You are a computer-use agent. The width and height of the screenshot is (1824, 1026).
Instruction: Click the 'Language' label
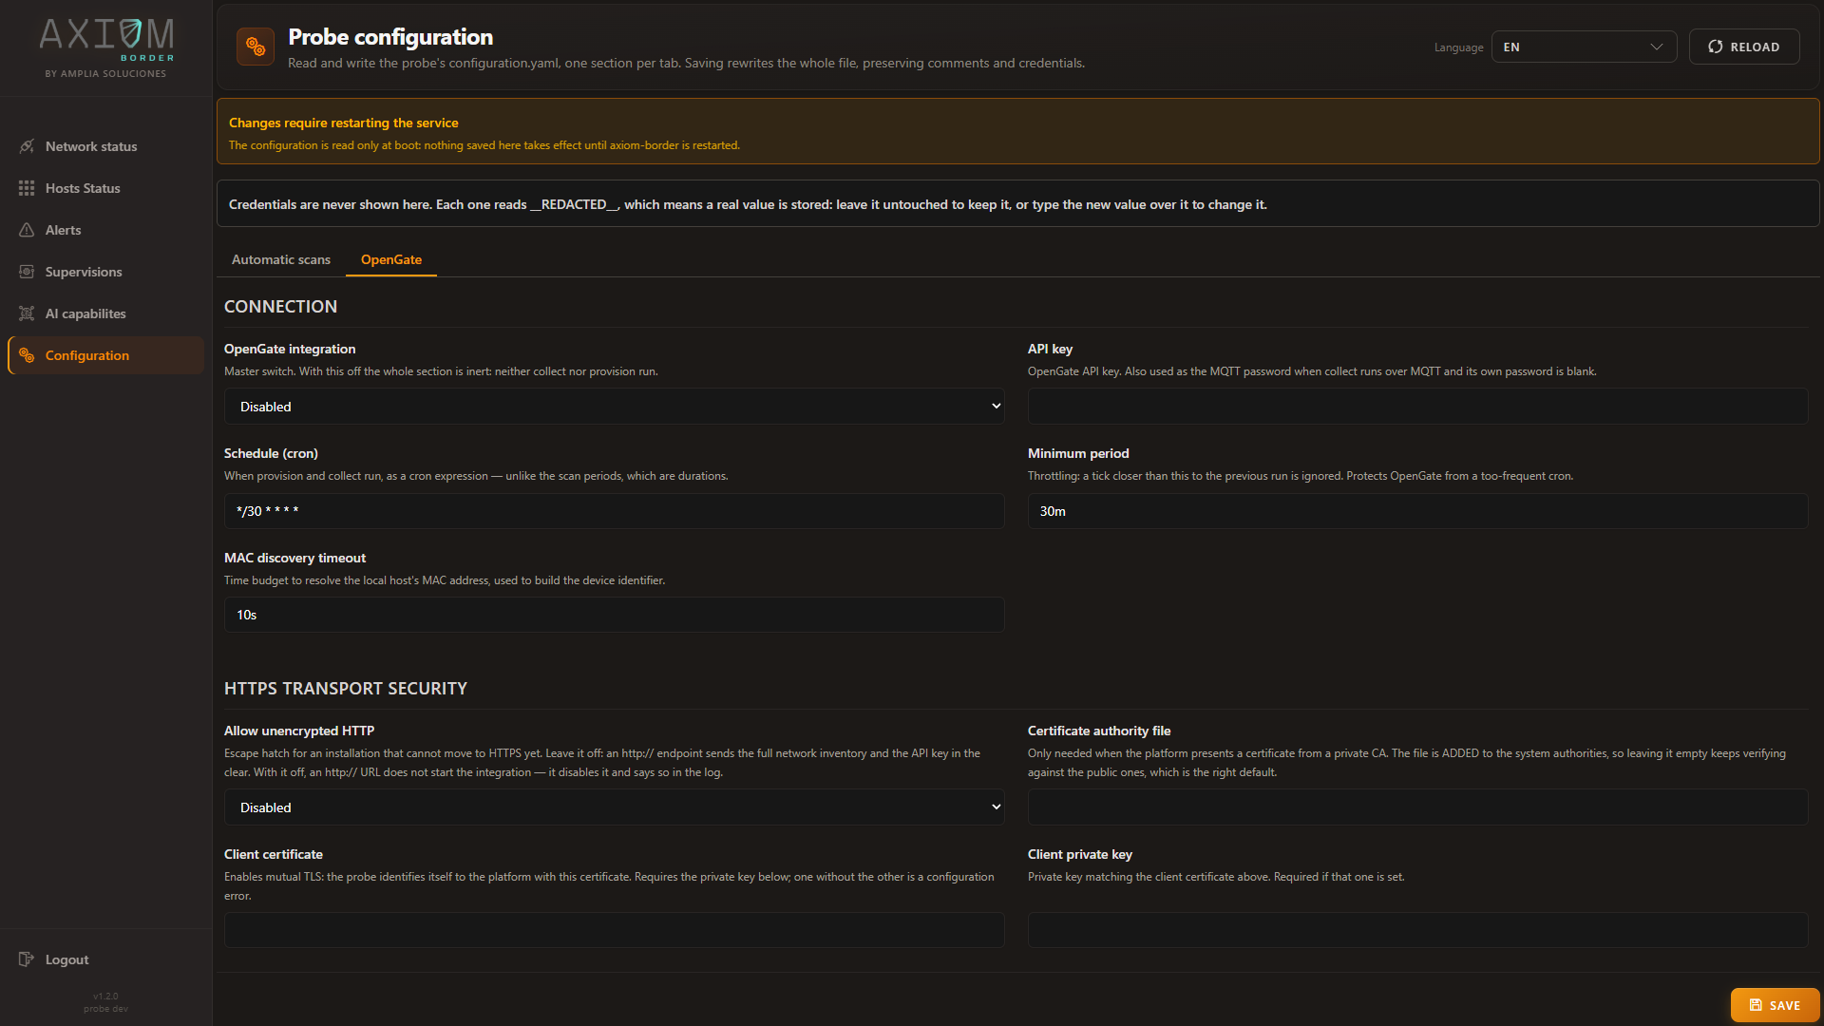(1458, 47)
